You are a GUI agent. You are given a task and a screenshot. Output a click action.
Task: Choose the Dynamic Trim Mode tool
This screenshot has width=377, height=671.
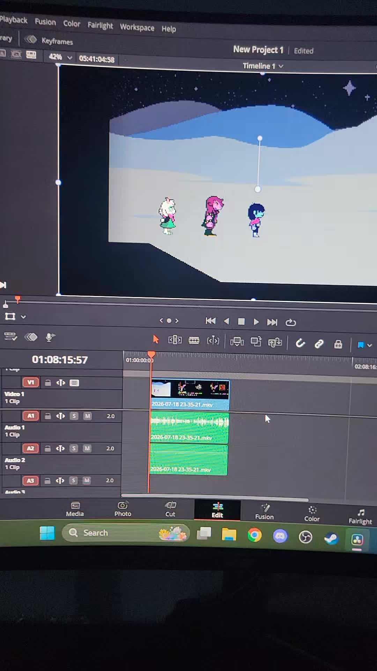213,340
